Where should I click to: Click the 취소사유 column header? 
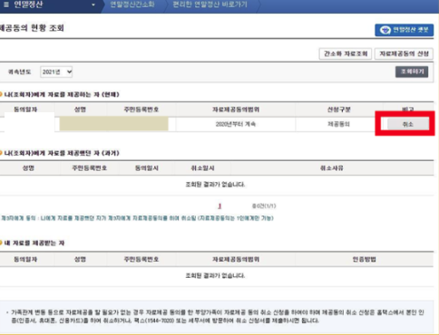pyautogui.click(x=332, y=168)
